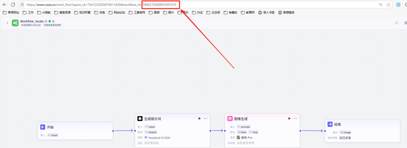Screen dimensions: 407x148
Task: Click the 导入书签 bookmark link
Action: (266, 12)
